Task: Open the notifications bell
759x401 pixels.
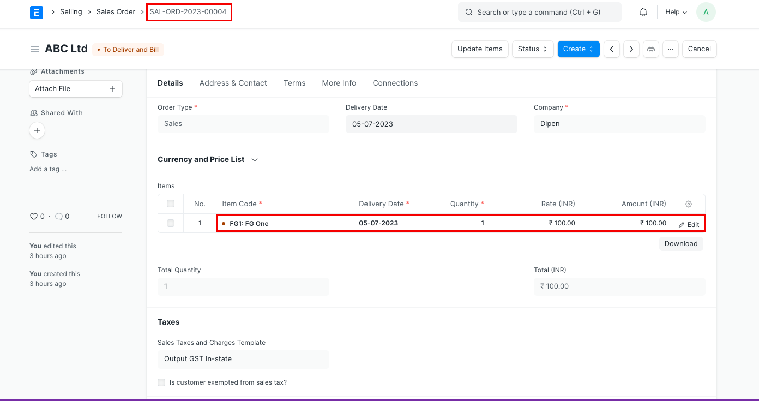Action: pos(643,11)
